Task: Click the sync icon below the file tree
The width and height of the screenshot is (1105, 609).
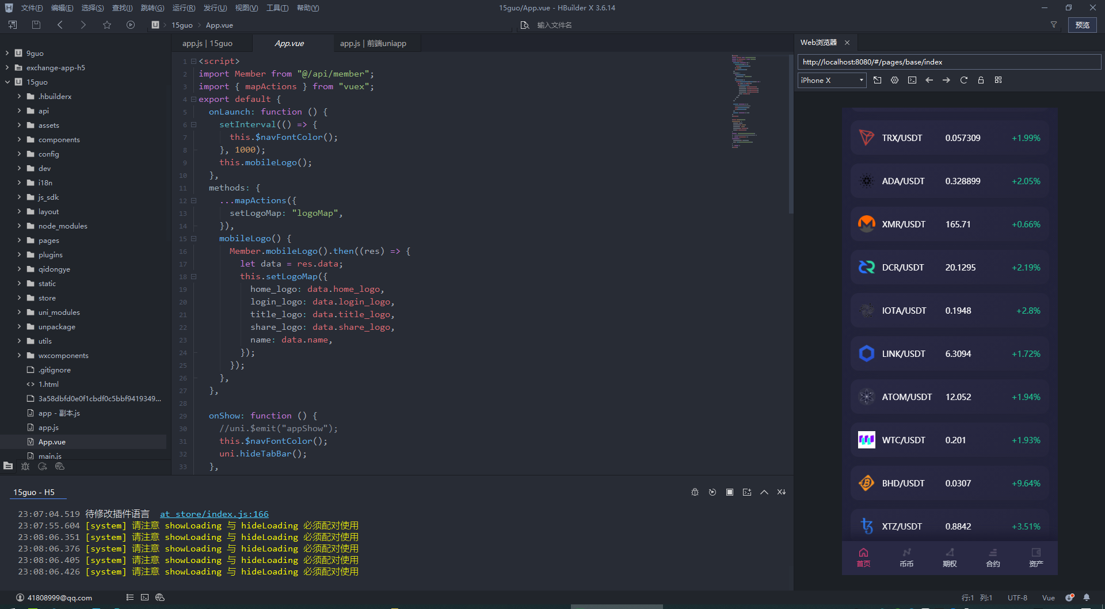Action: (x=43, y=466)
